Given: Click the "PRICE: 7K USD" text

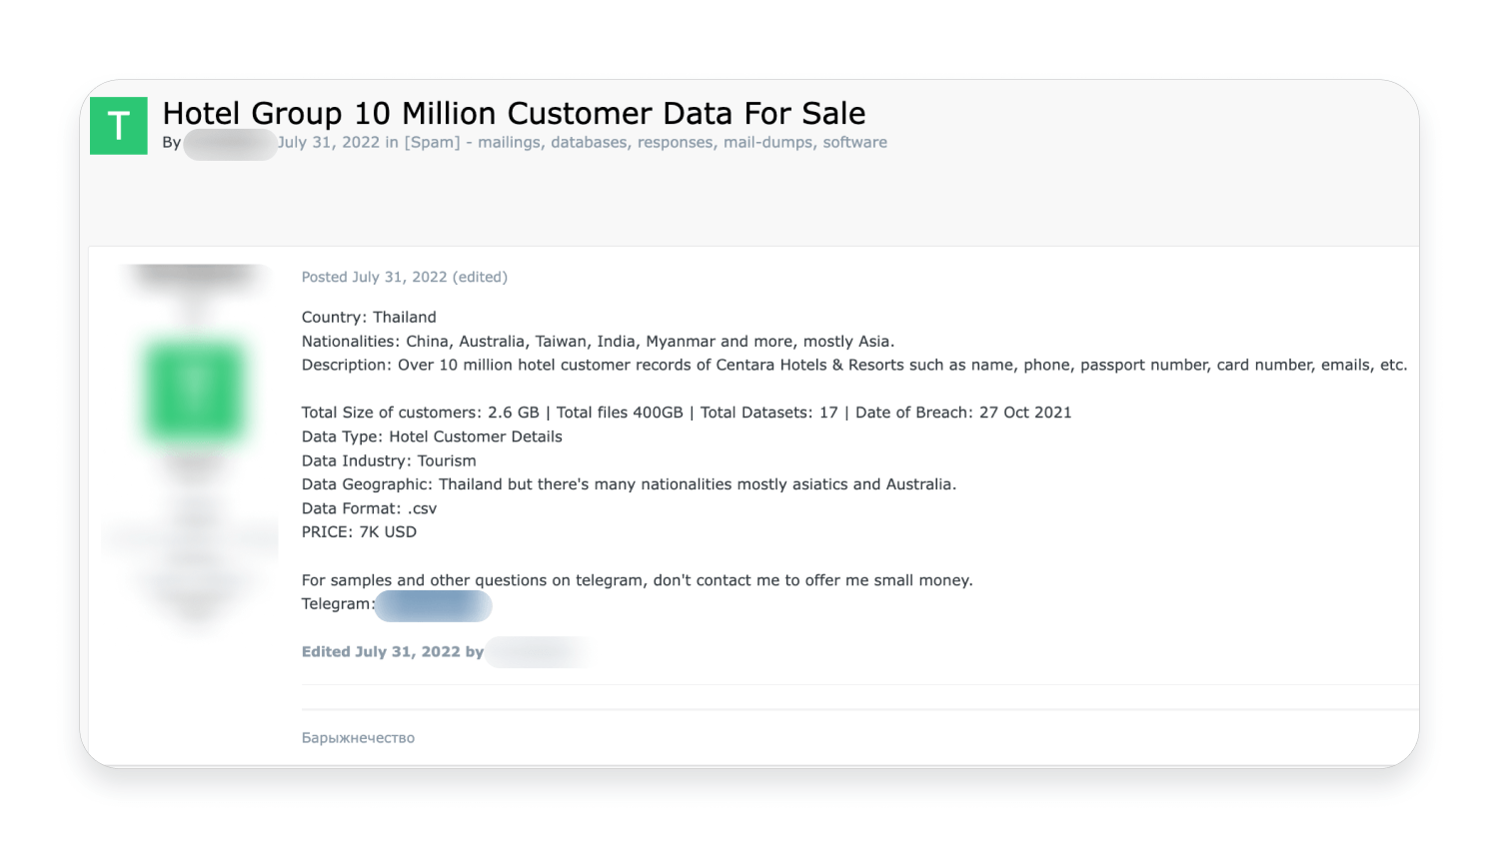Looking at the screenshot, I should click(359, 532).
